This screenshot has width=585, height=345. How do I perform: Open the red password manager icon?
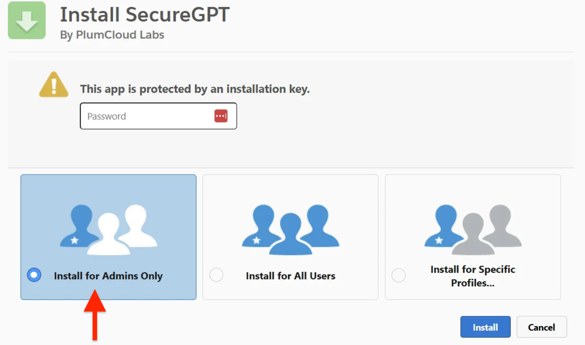coord(221,116)
